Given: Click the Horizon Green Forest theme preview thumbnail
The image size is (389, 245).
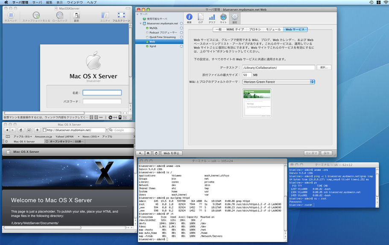Looking at the screenshot, I should pyautogui.click(x=257, y=103).
